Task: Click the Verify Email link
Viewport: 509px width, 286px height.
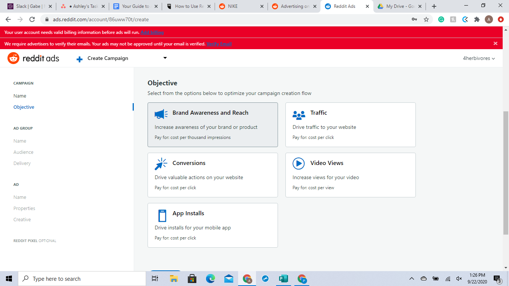Action: pyautogui.click(x=219, y=44)
